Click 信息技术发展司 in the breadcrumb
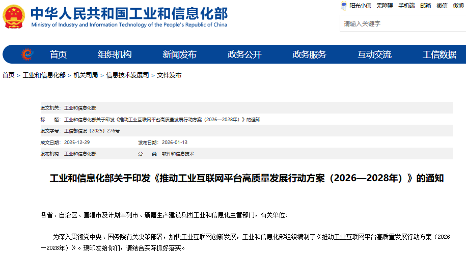This screenshot has height=253, width=466. 127,75
